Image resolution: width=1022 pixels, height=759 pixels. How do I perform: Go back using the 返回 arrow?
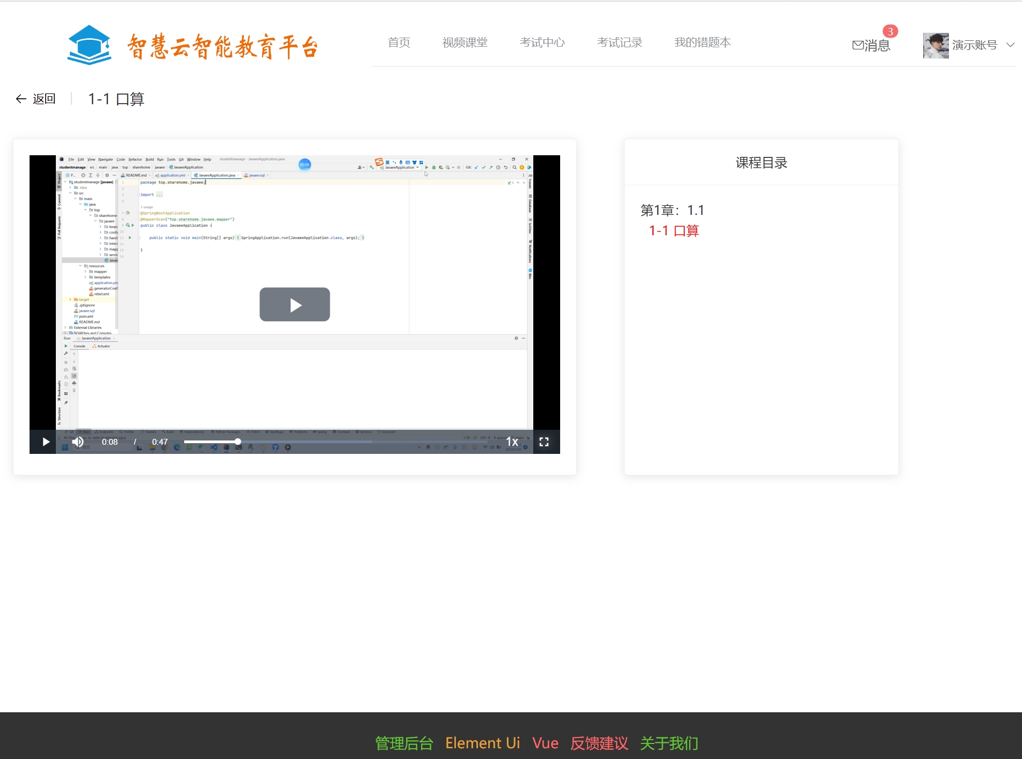click(21, 99)
